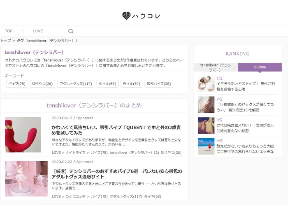Click the キーワード label
Image resolution: width=288 pixels, height=205 pixels.
(x=14, y=76)
